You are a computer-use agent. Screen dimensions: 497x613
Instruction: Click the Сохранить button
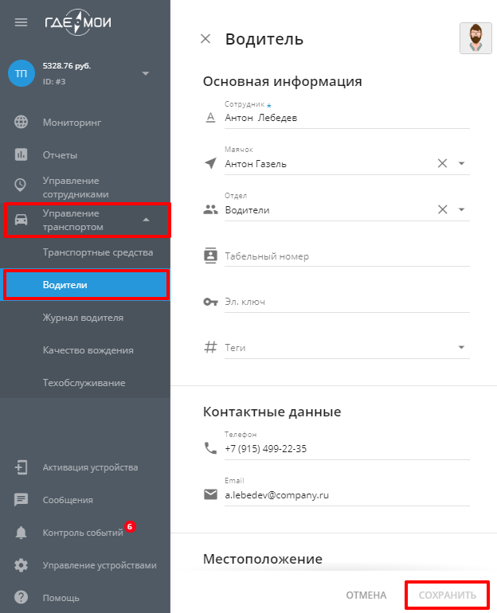[448, 595]
